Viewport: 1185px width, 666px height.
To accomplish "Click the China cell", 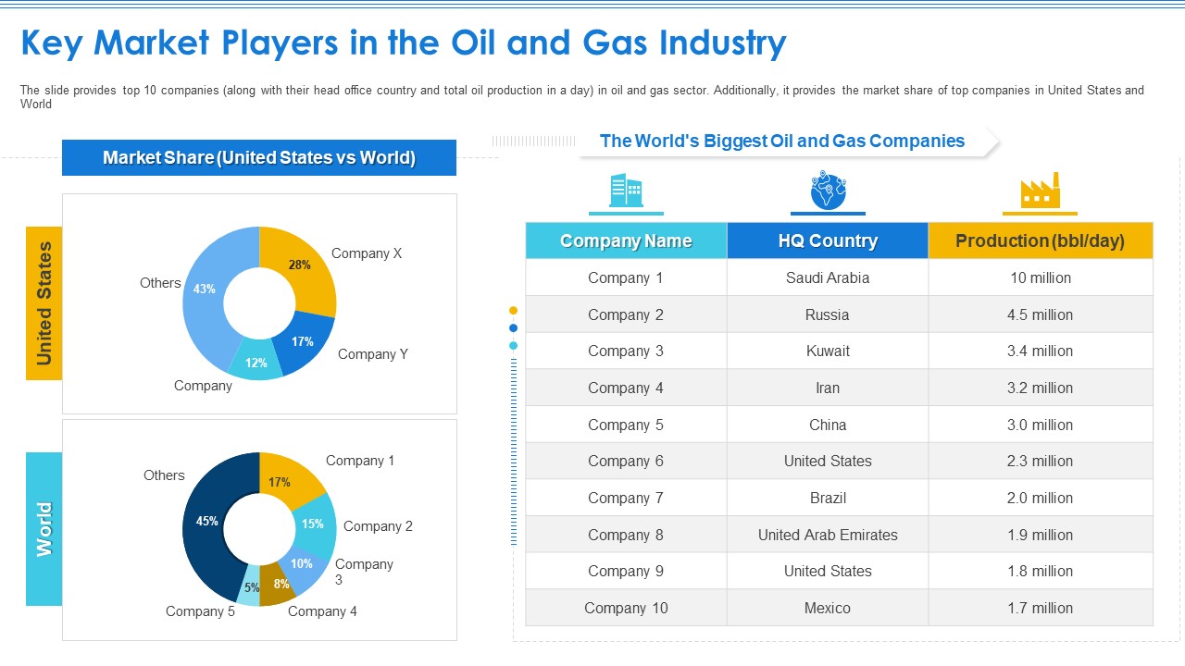I will 828,425.
